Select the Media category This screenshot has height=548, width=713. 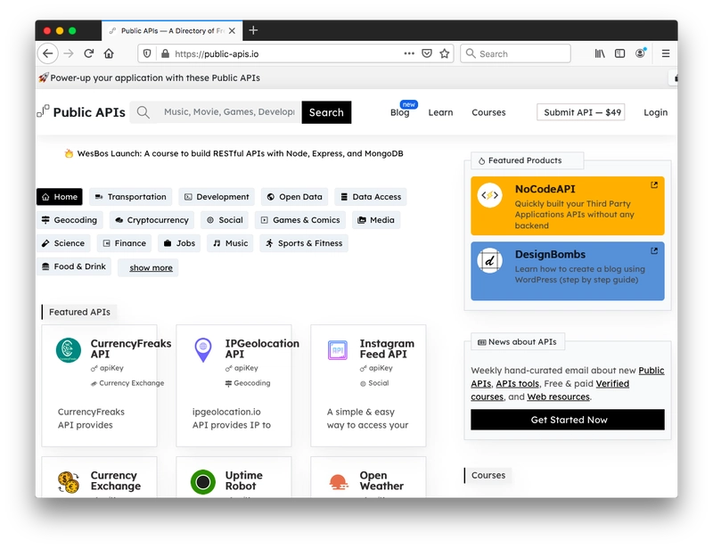[376, 220]
